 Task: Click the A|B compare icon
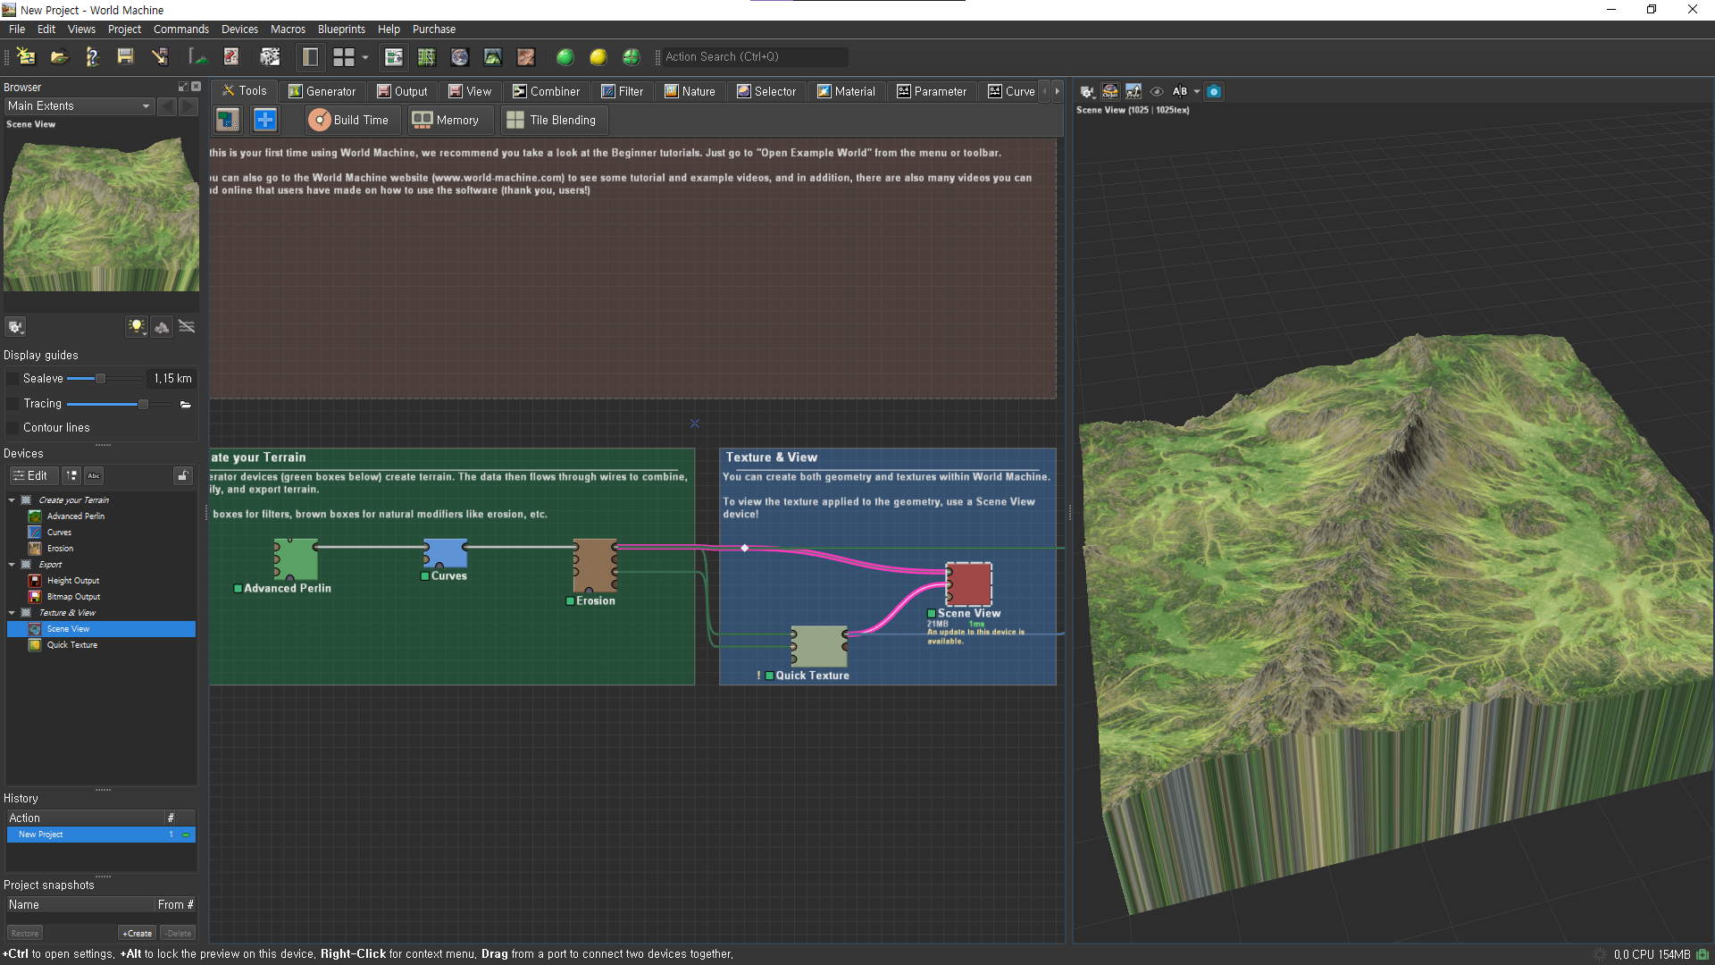coord(1180,91)
